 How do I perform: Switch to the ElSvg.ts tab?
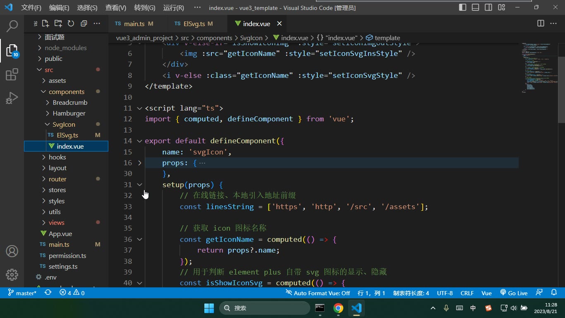pyautogui.click(x=194, y=24)
